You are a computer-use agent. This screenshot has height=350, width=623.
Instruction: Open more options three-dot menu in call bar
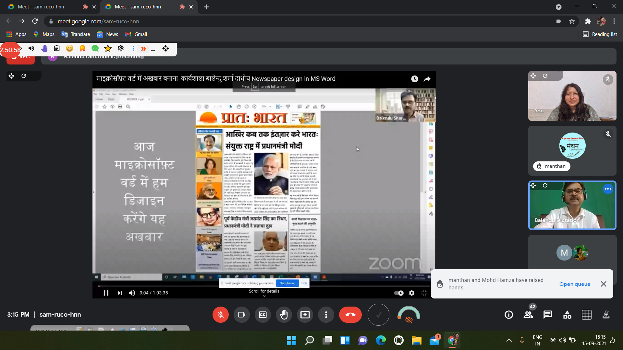click(326, 315)
